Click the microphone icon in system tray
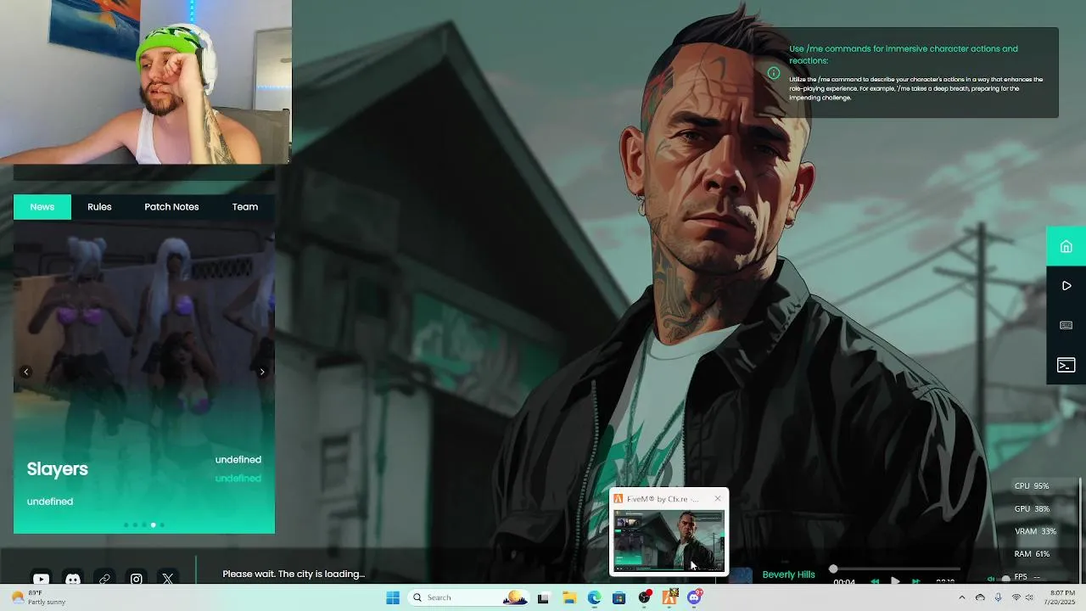 click(x=998, y=597)
